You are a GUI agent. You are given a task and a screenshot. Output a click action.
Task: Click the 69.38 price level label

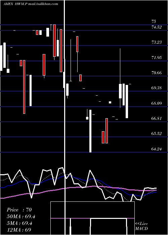pyautogui.click(x=157, y=88)
